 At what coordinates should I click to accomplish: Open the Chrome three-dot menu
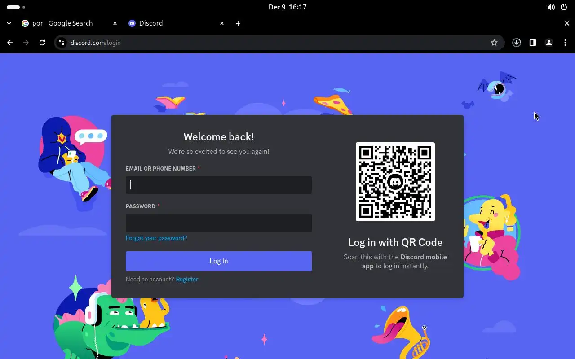(565, 43)
